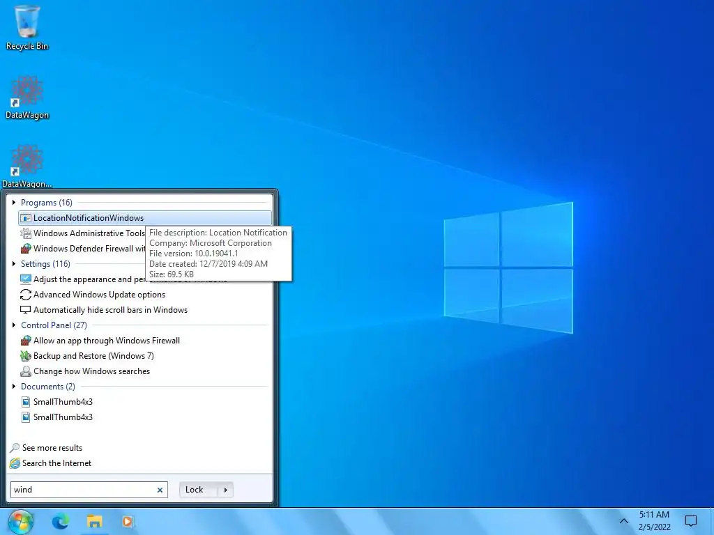Open the shutdown options arrow beside Lock
The height and width of the screenshot is (535, 714).
tap(226, 490)
